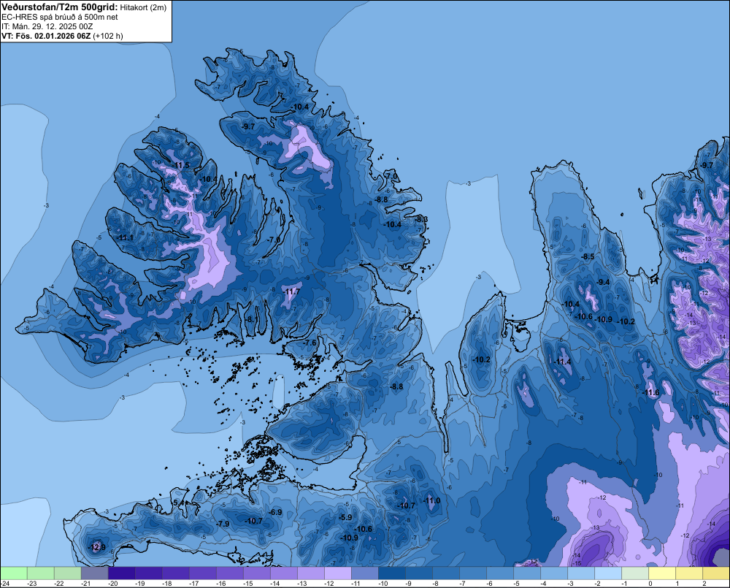Click the valid time 'VT: Fös. 02.01.2026 06Z'
The height and width of the screenshot is (588, 730).
point(45,36)
